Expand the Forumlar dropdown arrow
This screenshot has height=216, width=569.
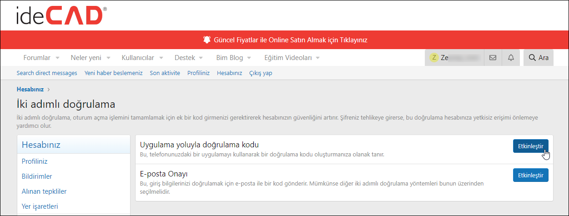click(58, 58)
